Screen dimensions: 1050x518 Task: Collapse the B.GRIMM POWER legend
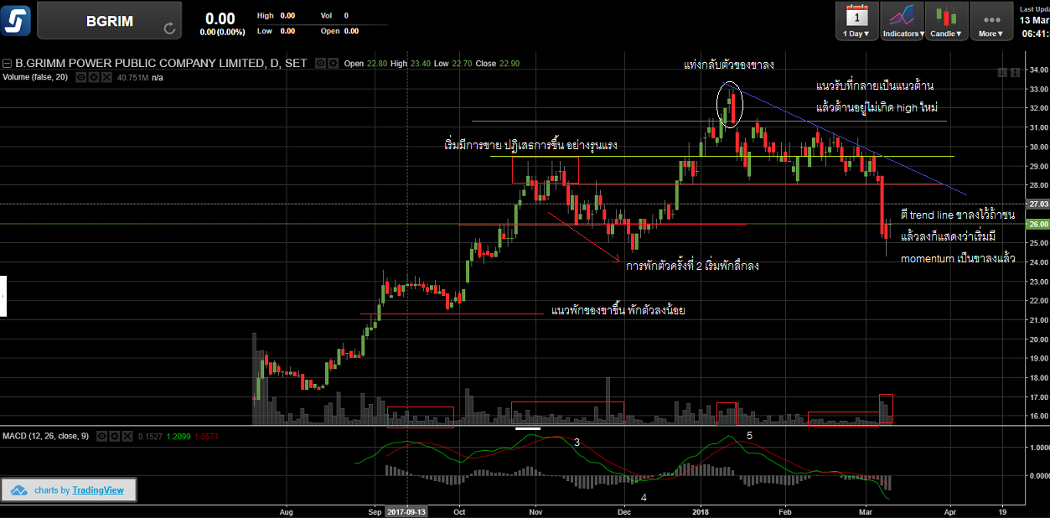(7, 64)
